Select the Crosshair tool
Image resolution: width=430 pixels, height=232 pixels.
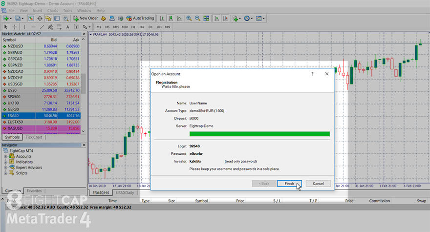15,27
